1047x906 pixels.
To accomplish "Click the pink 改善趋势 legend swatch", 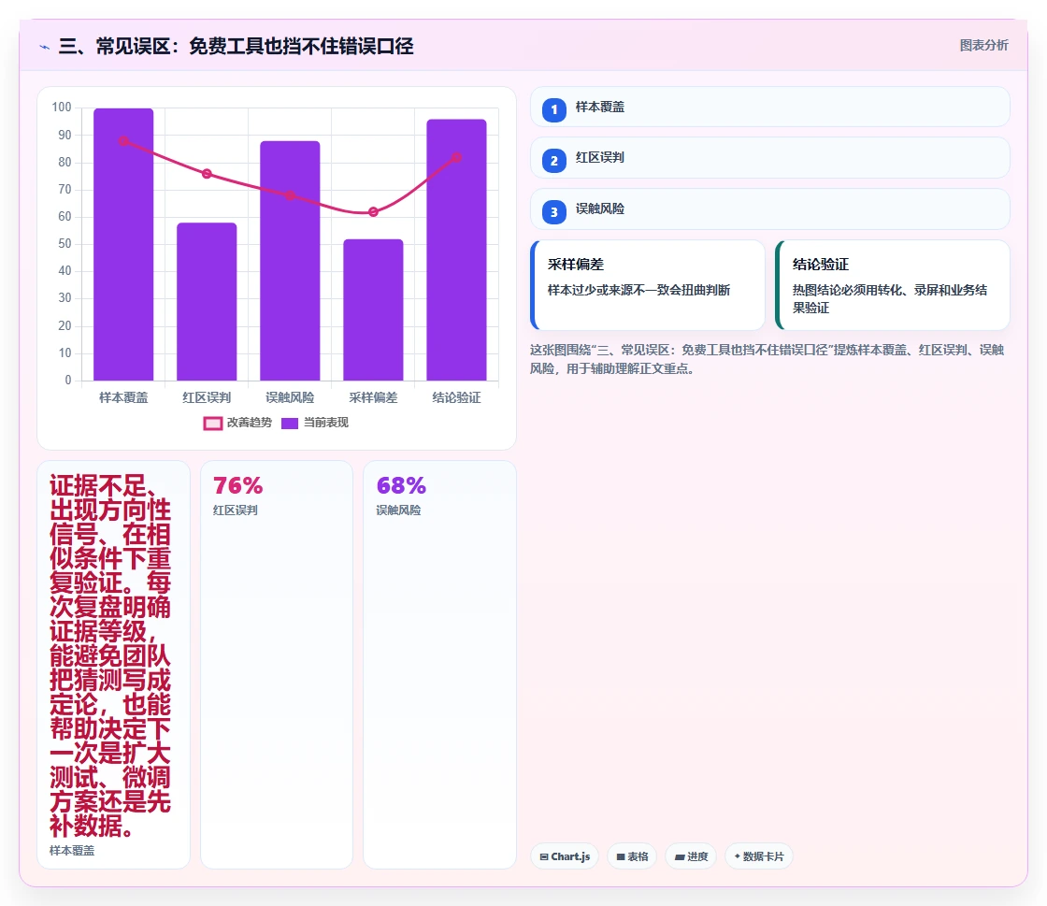I will point(212,424).
